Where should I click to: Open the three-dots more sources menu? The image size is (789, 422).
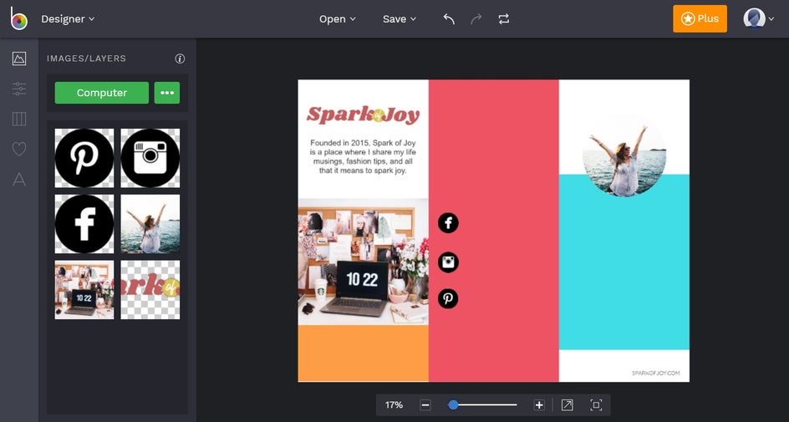point(167,93)
